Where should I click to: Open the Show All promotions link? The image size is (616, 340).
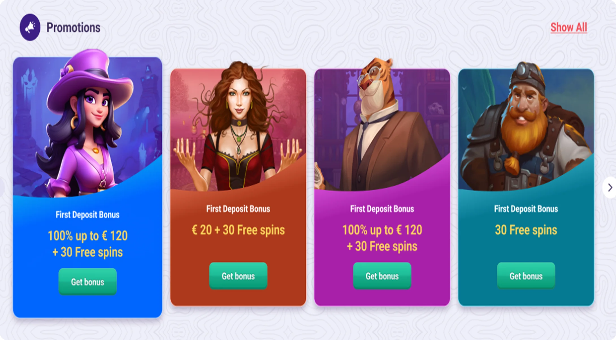569,27
